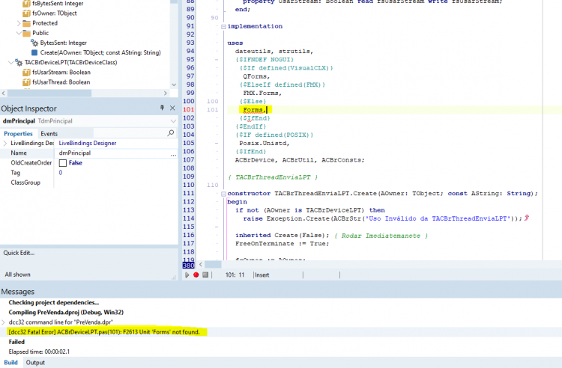Switch to the Events tab
The image size is (562, 368).
[49, 134]
